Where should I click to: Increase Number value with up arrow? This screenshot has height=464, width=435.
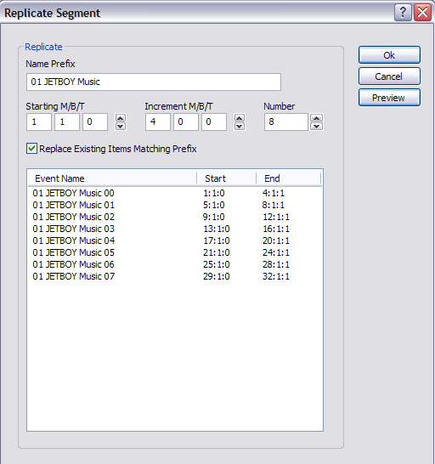pyautogui.click(x=316, y=118)
